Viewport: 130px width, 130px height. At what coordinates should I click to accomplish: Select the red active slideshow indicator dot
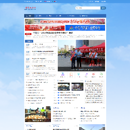(x=79, y=68)
